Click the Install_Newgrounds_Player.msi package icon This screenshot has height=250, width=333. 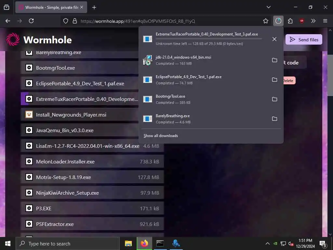pyautogui.click(x=29, y=114)
